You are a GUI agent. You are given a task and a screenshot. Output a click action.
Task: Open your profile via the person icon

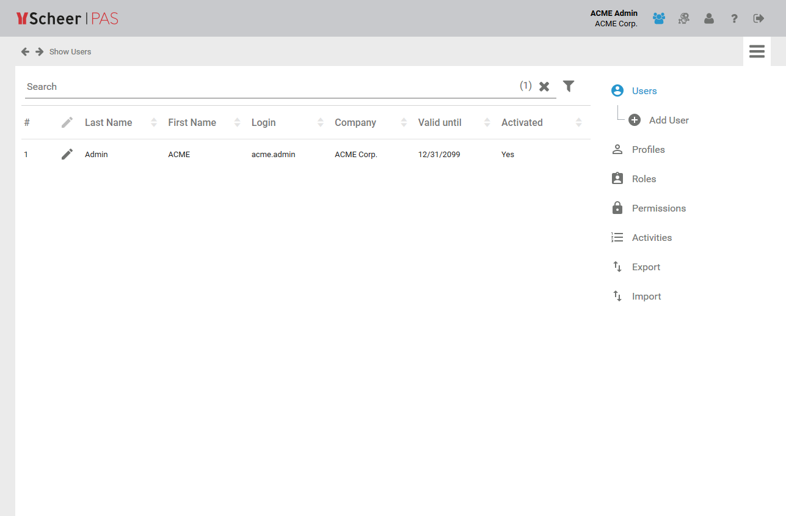pos(708,18)
